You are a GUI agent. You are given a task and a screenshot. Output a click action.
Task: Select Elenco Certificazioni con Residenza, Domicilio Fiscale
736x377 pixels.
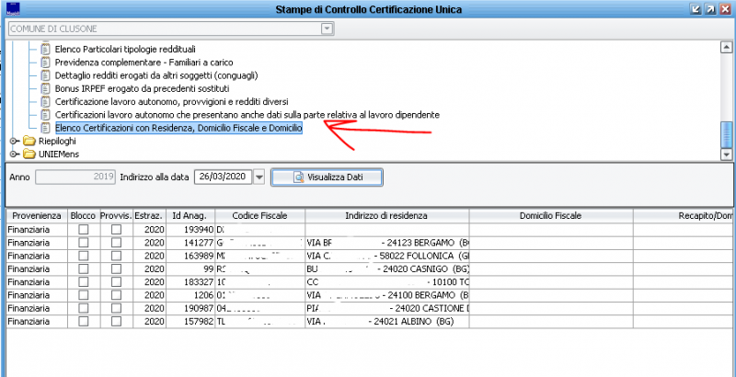[178, 128]
